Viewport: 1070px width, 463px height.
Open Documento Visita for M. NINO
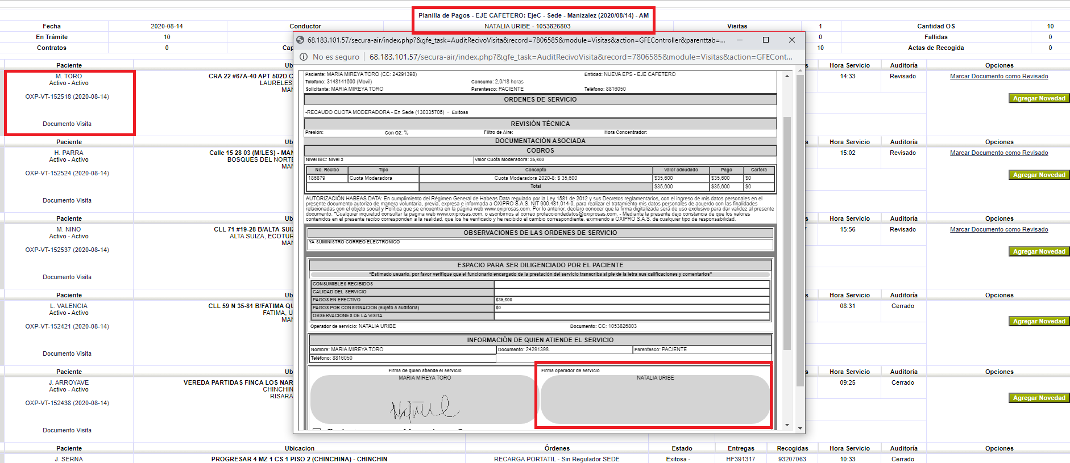pyautogui.click(x=67, y=277)
